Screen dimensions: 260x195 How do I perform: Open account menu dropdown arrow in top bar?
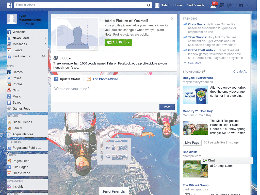(x=248, y=6)
